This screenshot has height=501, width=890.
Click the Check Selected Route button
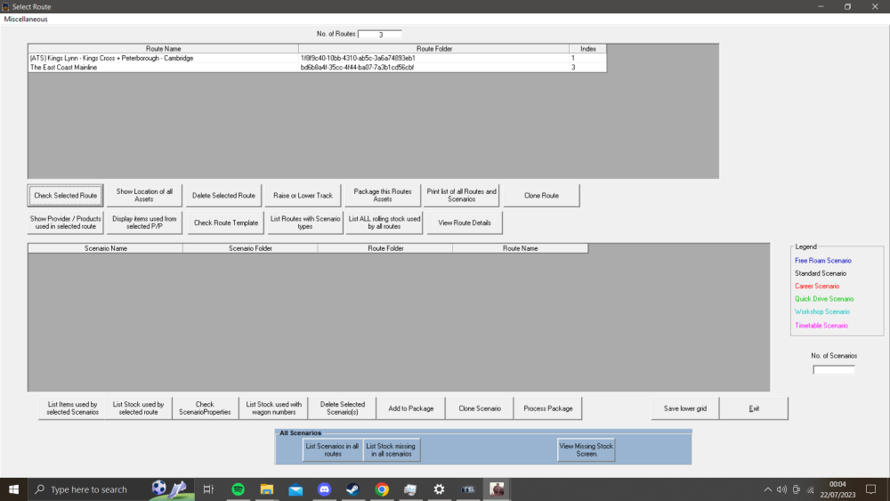coord(65,195)
